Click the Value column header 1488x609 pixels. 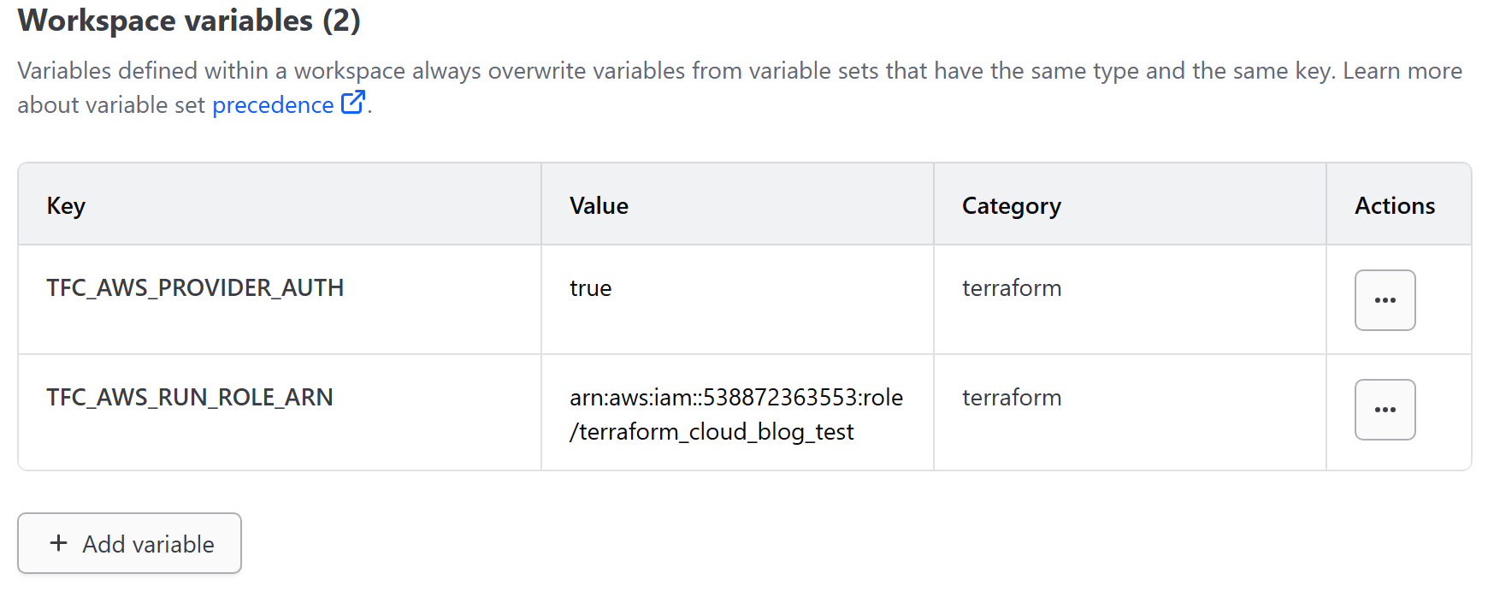coord(599,206)
